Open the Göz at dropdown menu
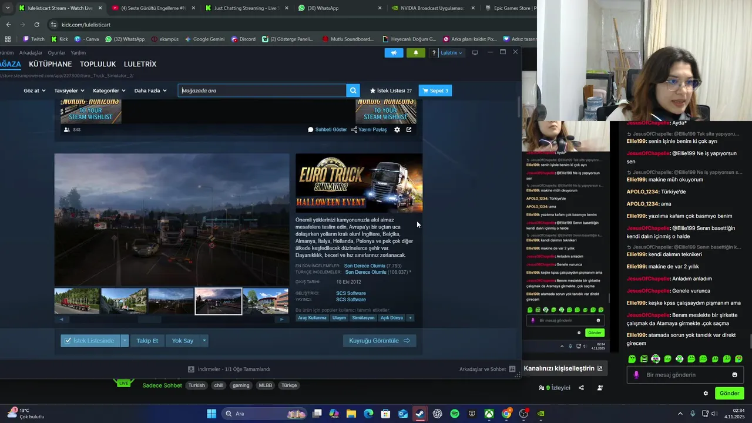Screen dimensions: 752x423 click(35, 90)
